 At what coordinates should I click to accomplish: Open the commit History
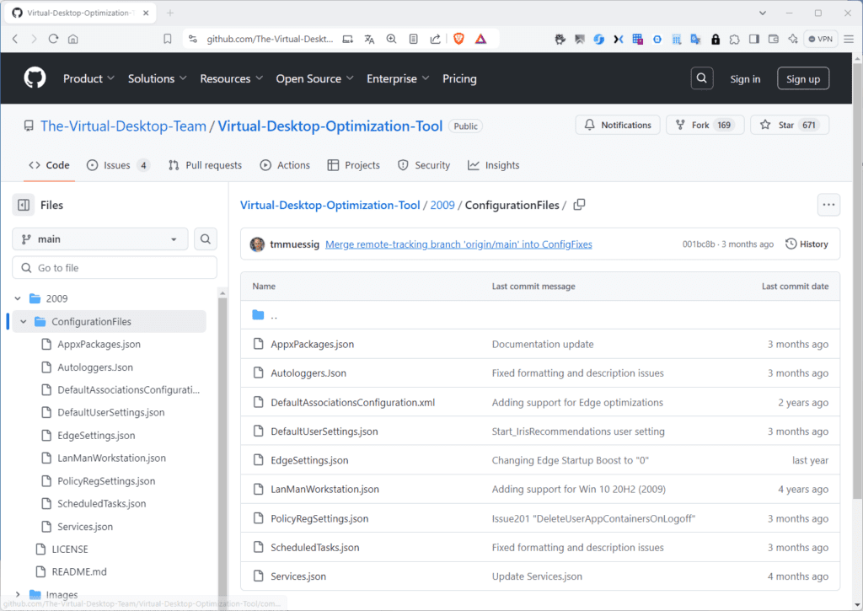click(x=807, y=244)
